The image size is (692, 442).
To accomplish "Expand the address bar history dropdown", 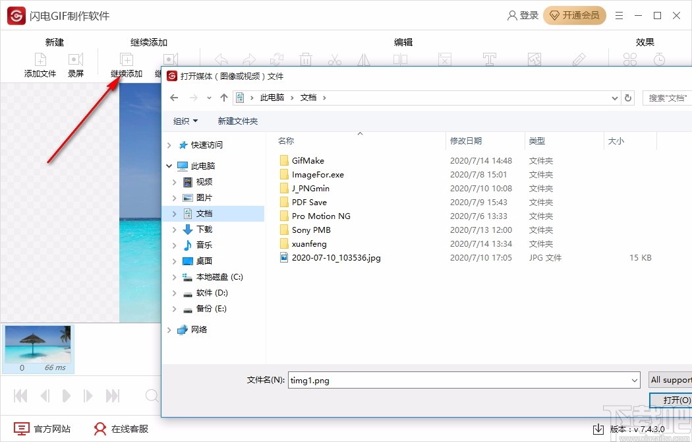I will point(615,98).
